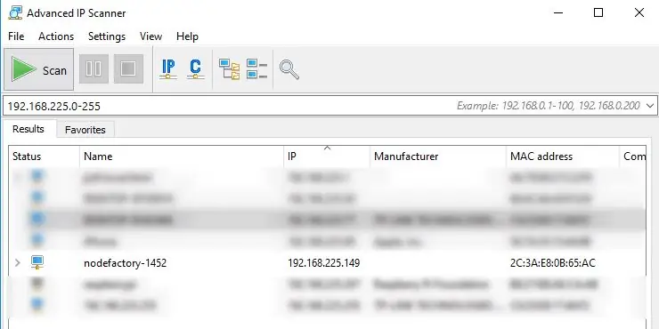
Task: Open the IP range history dropdown arrow
Action: [650, 106]
